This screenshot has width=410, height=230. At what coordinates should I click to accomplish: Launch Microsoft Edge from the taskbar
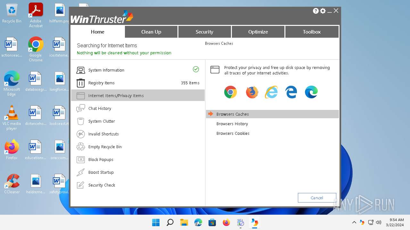pyautogui.click(x=198, y=222)
